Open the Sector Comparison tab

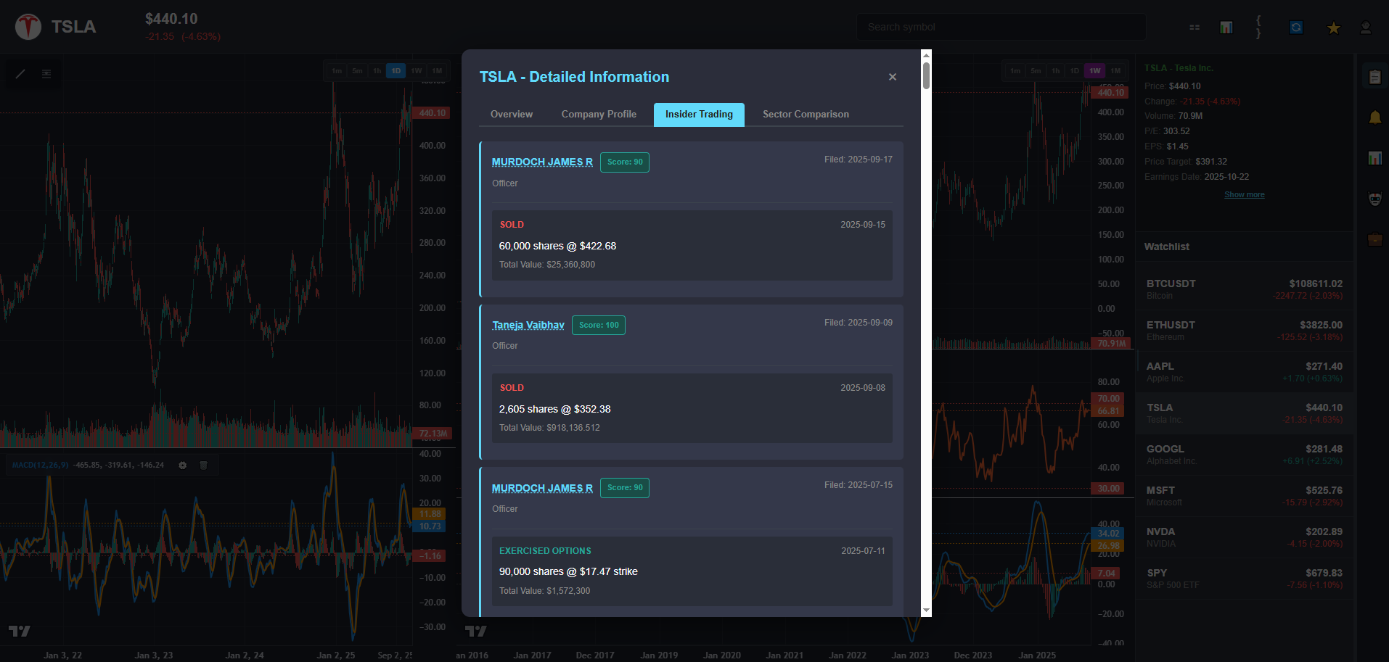(x=806, y=115)
